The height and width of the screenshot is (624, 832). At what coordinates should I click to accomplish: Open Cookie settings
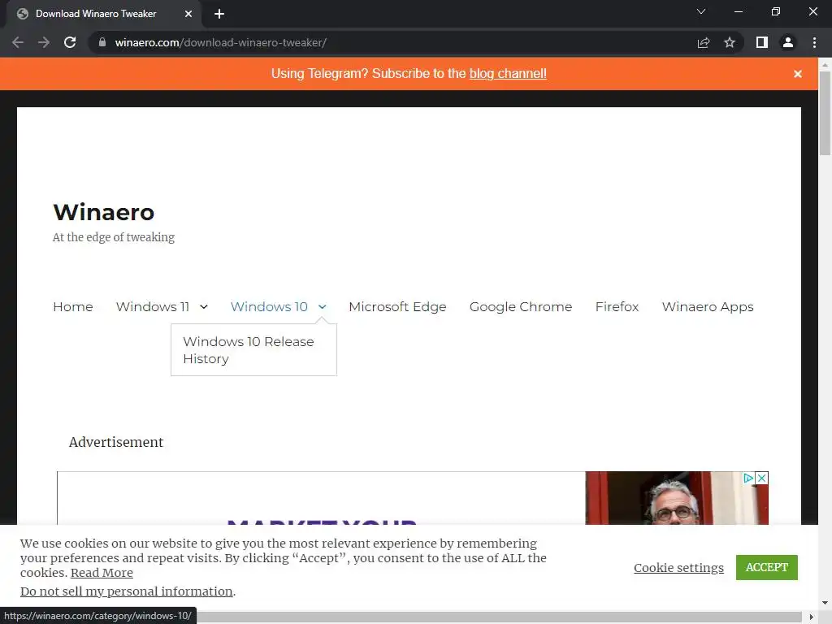point(678,568)
